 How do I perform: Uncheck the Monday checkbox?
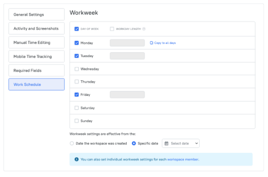[x=76, y=43]
